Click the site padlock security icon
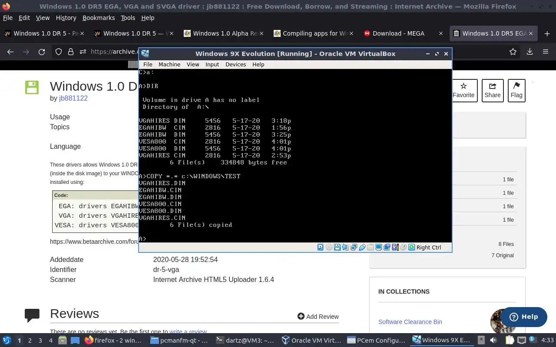 click(x=71, y=52)
